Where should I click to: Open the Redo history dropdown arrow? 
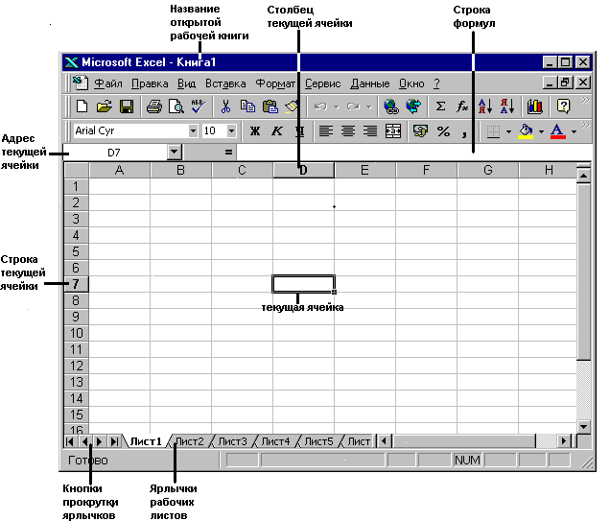[x=369, y=107]
